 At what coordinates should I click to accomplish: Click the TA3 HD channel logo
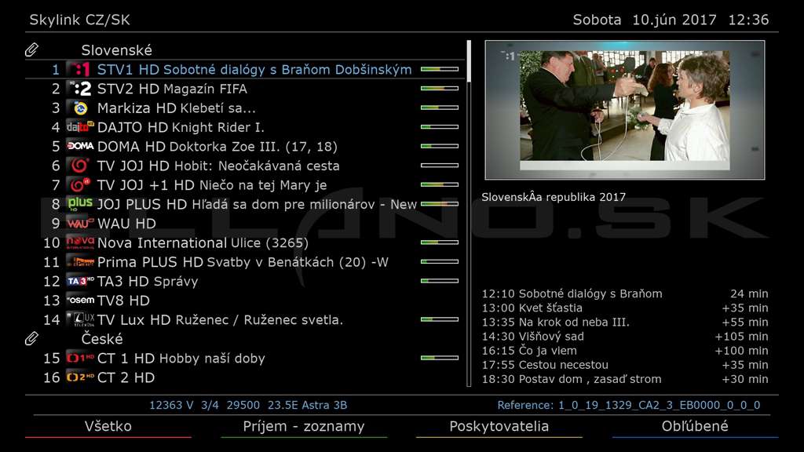click(80, 281)
